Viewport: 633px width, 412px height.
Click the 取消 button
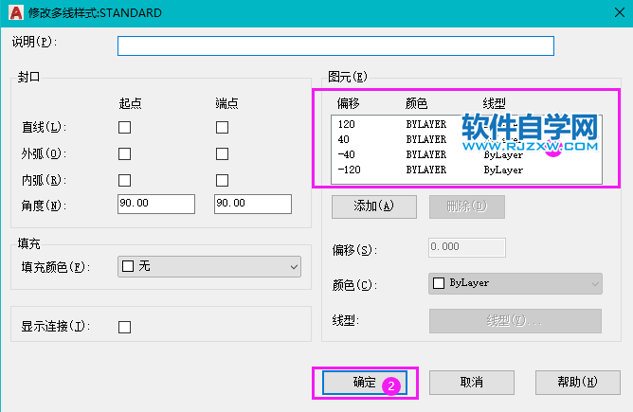[x=472, y=382]
